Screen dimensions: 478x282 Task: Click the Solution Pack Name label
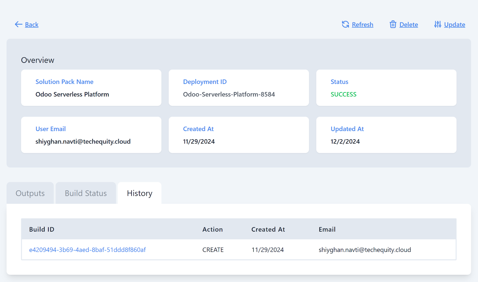pos(65,82)
